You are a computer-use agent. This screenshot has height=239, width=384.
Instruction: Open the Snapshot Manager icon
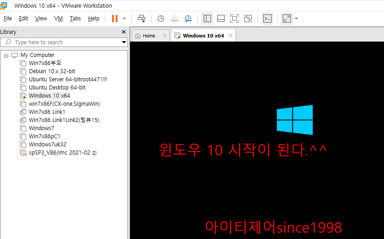pos(188,19)
